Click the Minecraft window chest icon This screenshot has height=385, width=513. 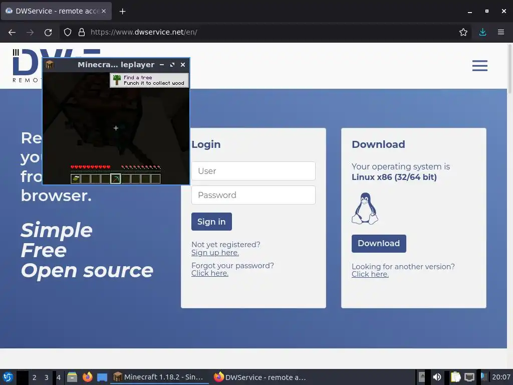[50, 65]
